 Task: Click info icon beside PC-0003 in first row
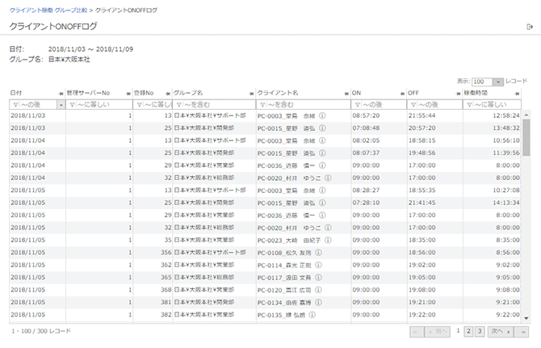322,115
